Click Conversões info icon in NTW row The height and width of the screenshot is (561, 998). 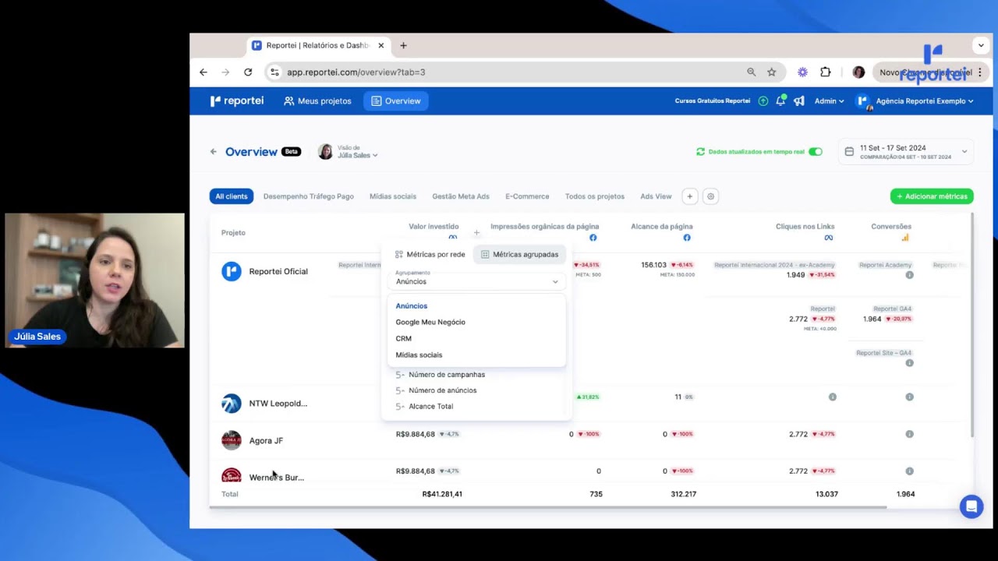909,397
